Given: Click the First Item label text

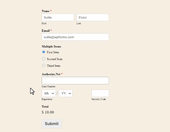Looking at the screenshot, I should click(x=53, y=52).
